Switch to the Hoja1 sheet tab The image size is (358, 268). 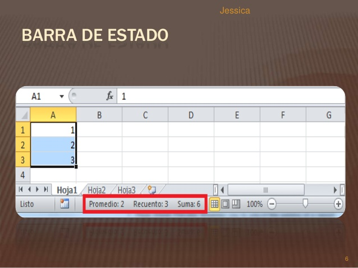coord(67,190)
